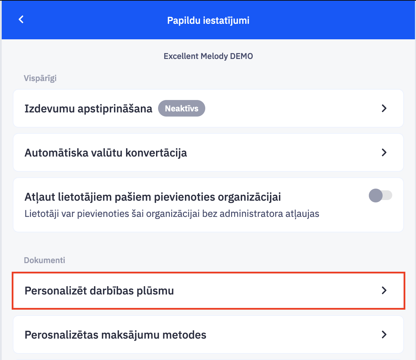
Task: Open the Automātiska valūtu konvertācija entry
Action: coord(106,153)
